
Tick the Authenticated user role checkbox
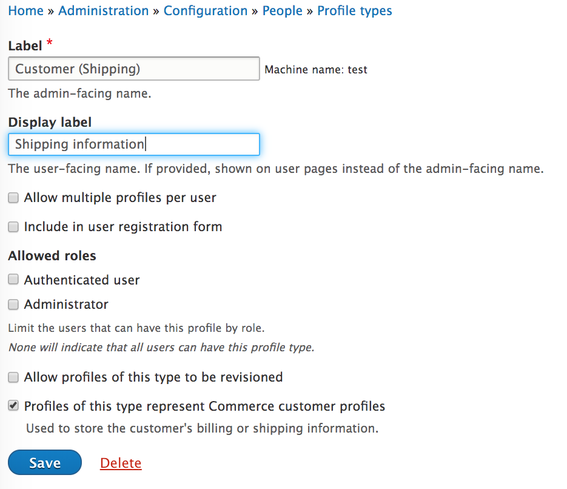(13, 280)
